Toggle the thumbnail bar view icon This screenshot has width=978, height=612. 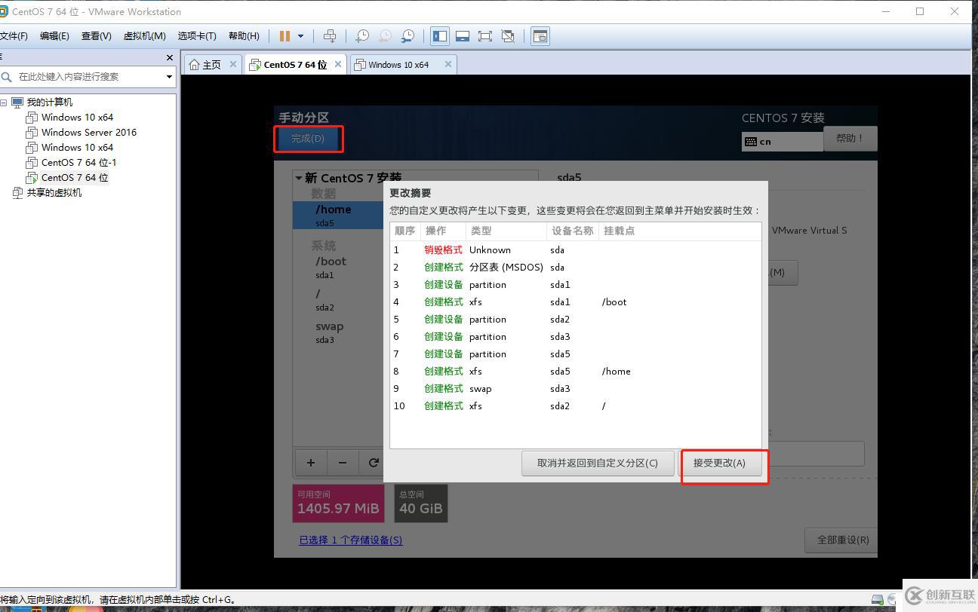(x=463, y=35)
